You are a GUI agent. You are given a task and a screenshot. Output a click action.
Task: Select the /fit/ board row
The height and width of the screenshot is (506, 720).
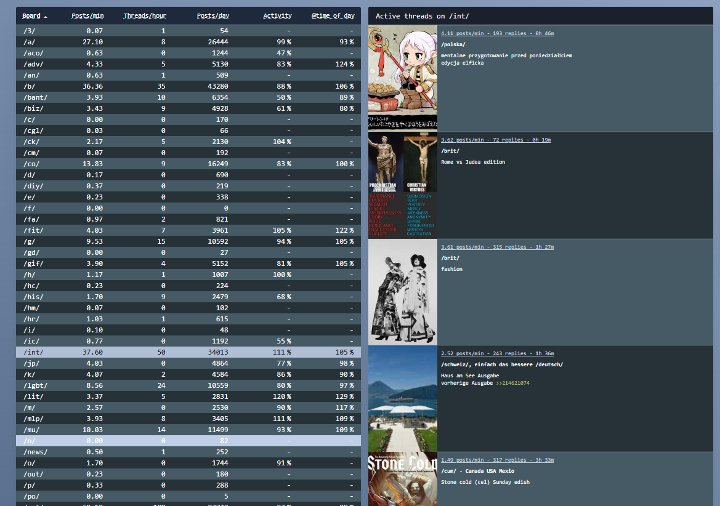pyautogui.click(x=188, y=230)
